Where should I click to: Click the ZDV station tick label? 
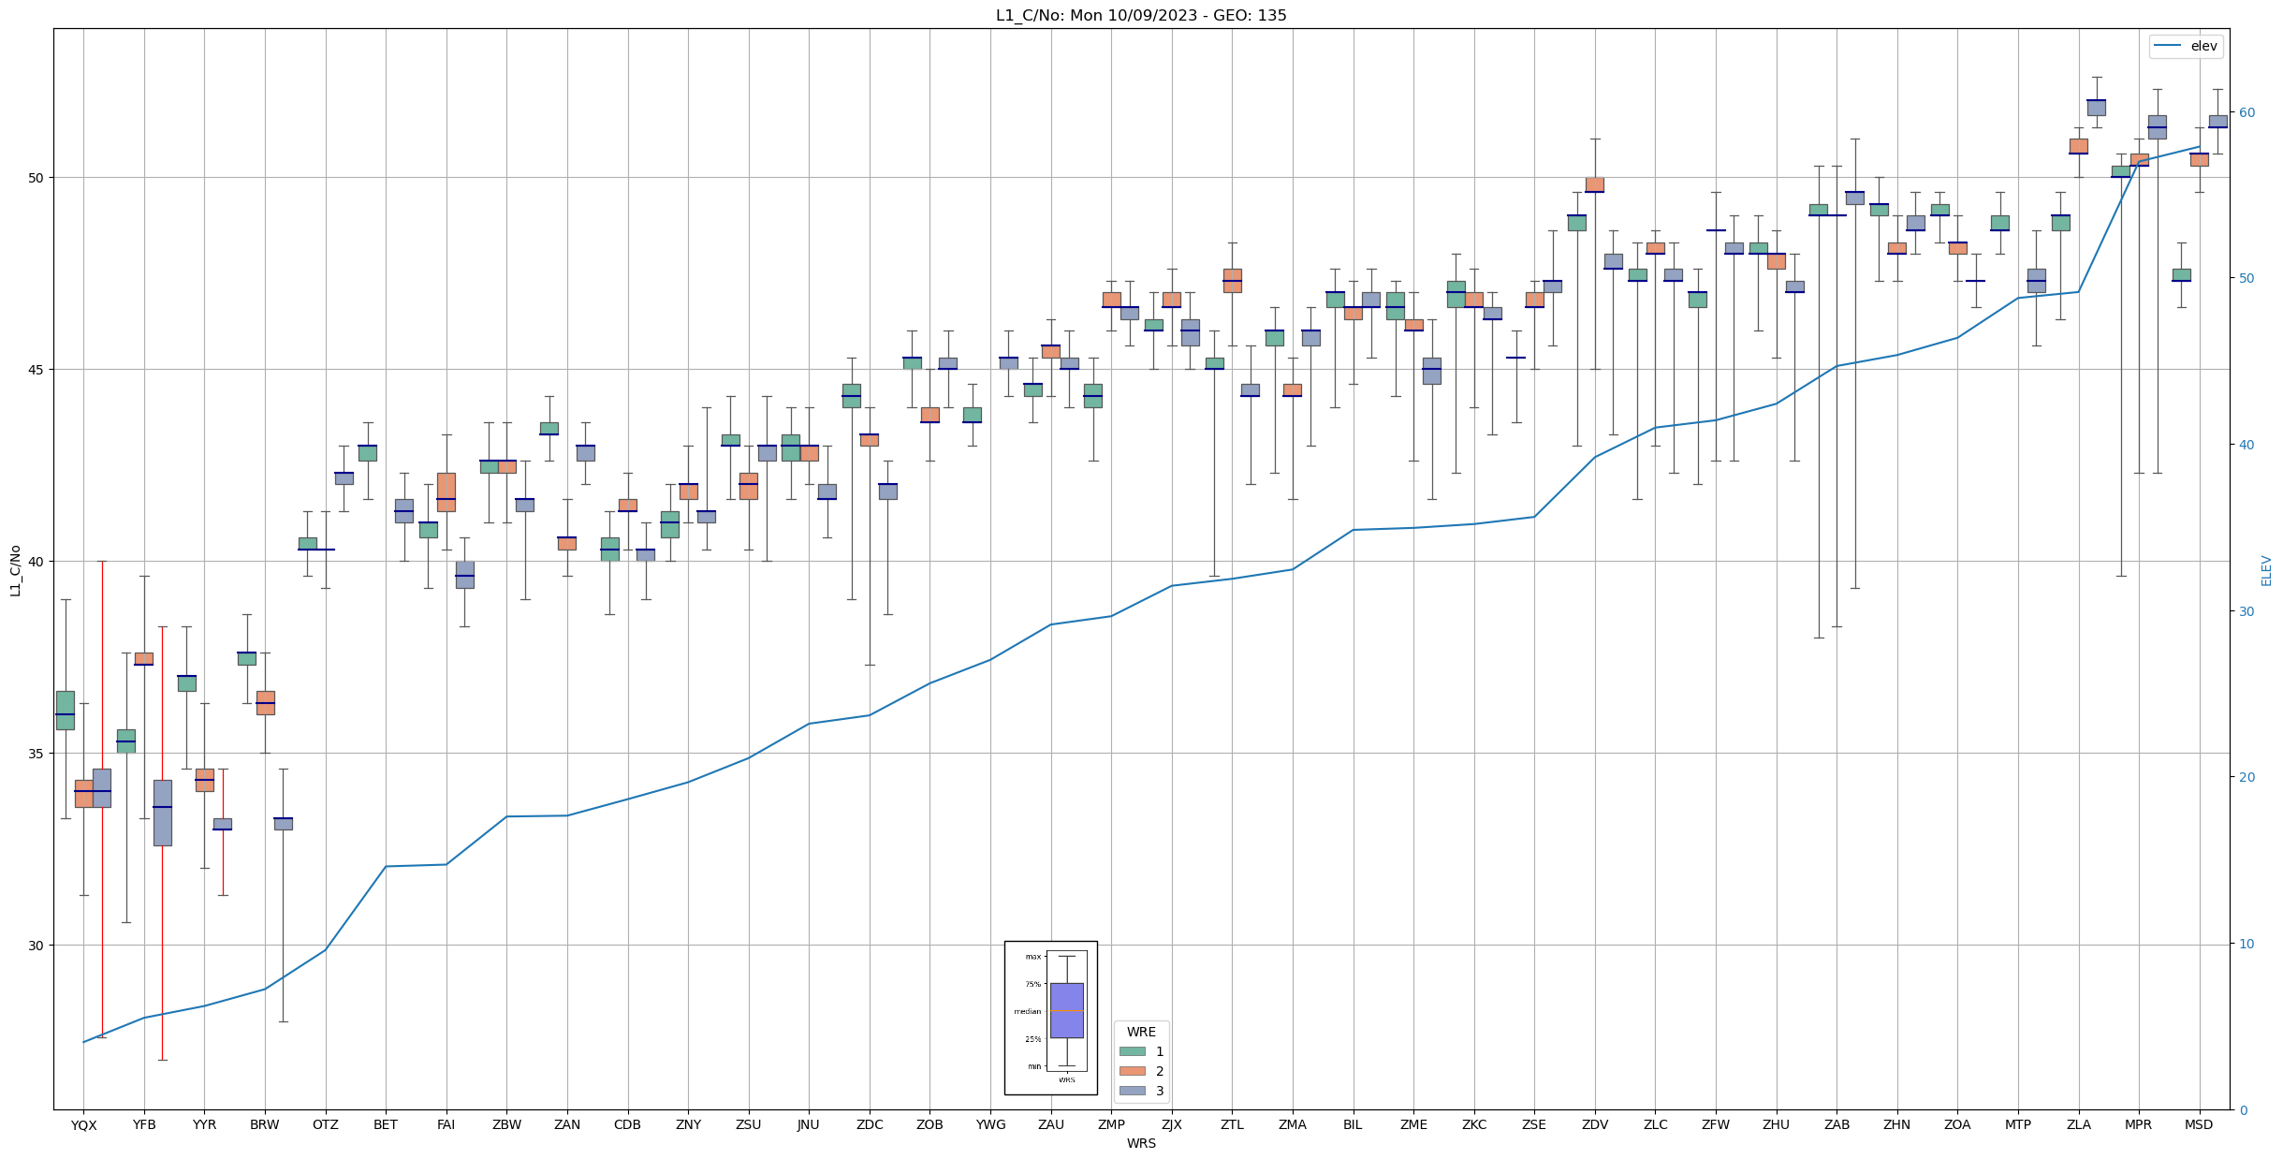point(1594,1125)
